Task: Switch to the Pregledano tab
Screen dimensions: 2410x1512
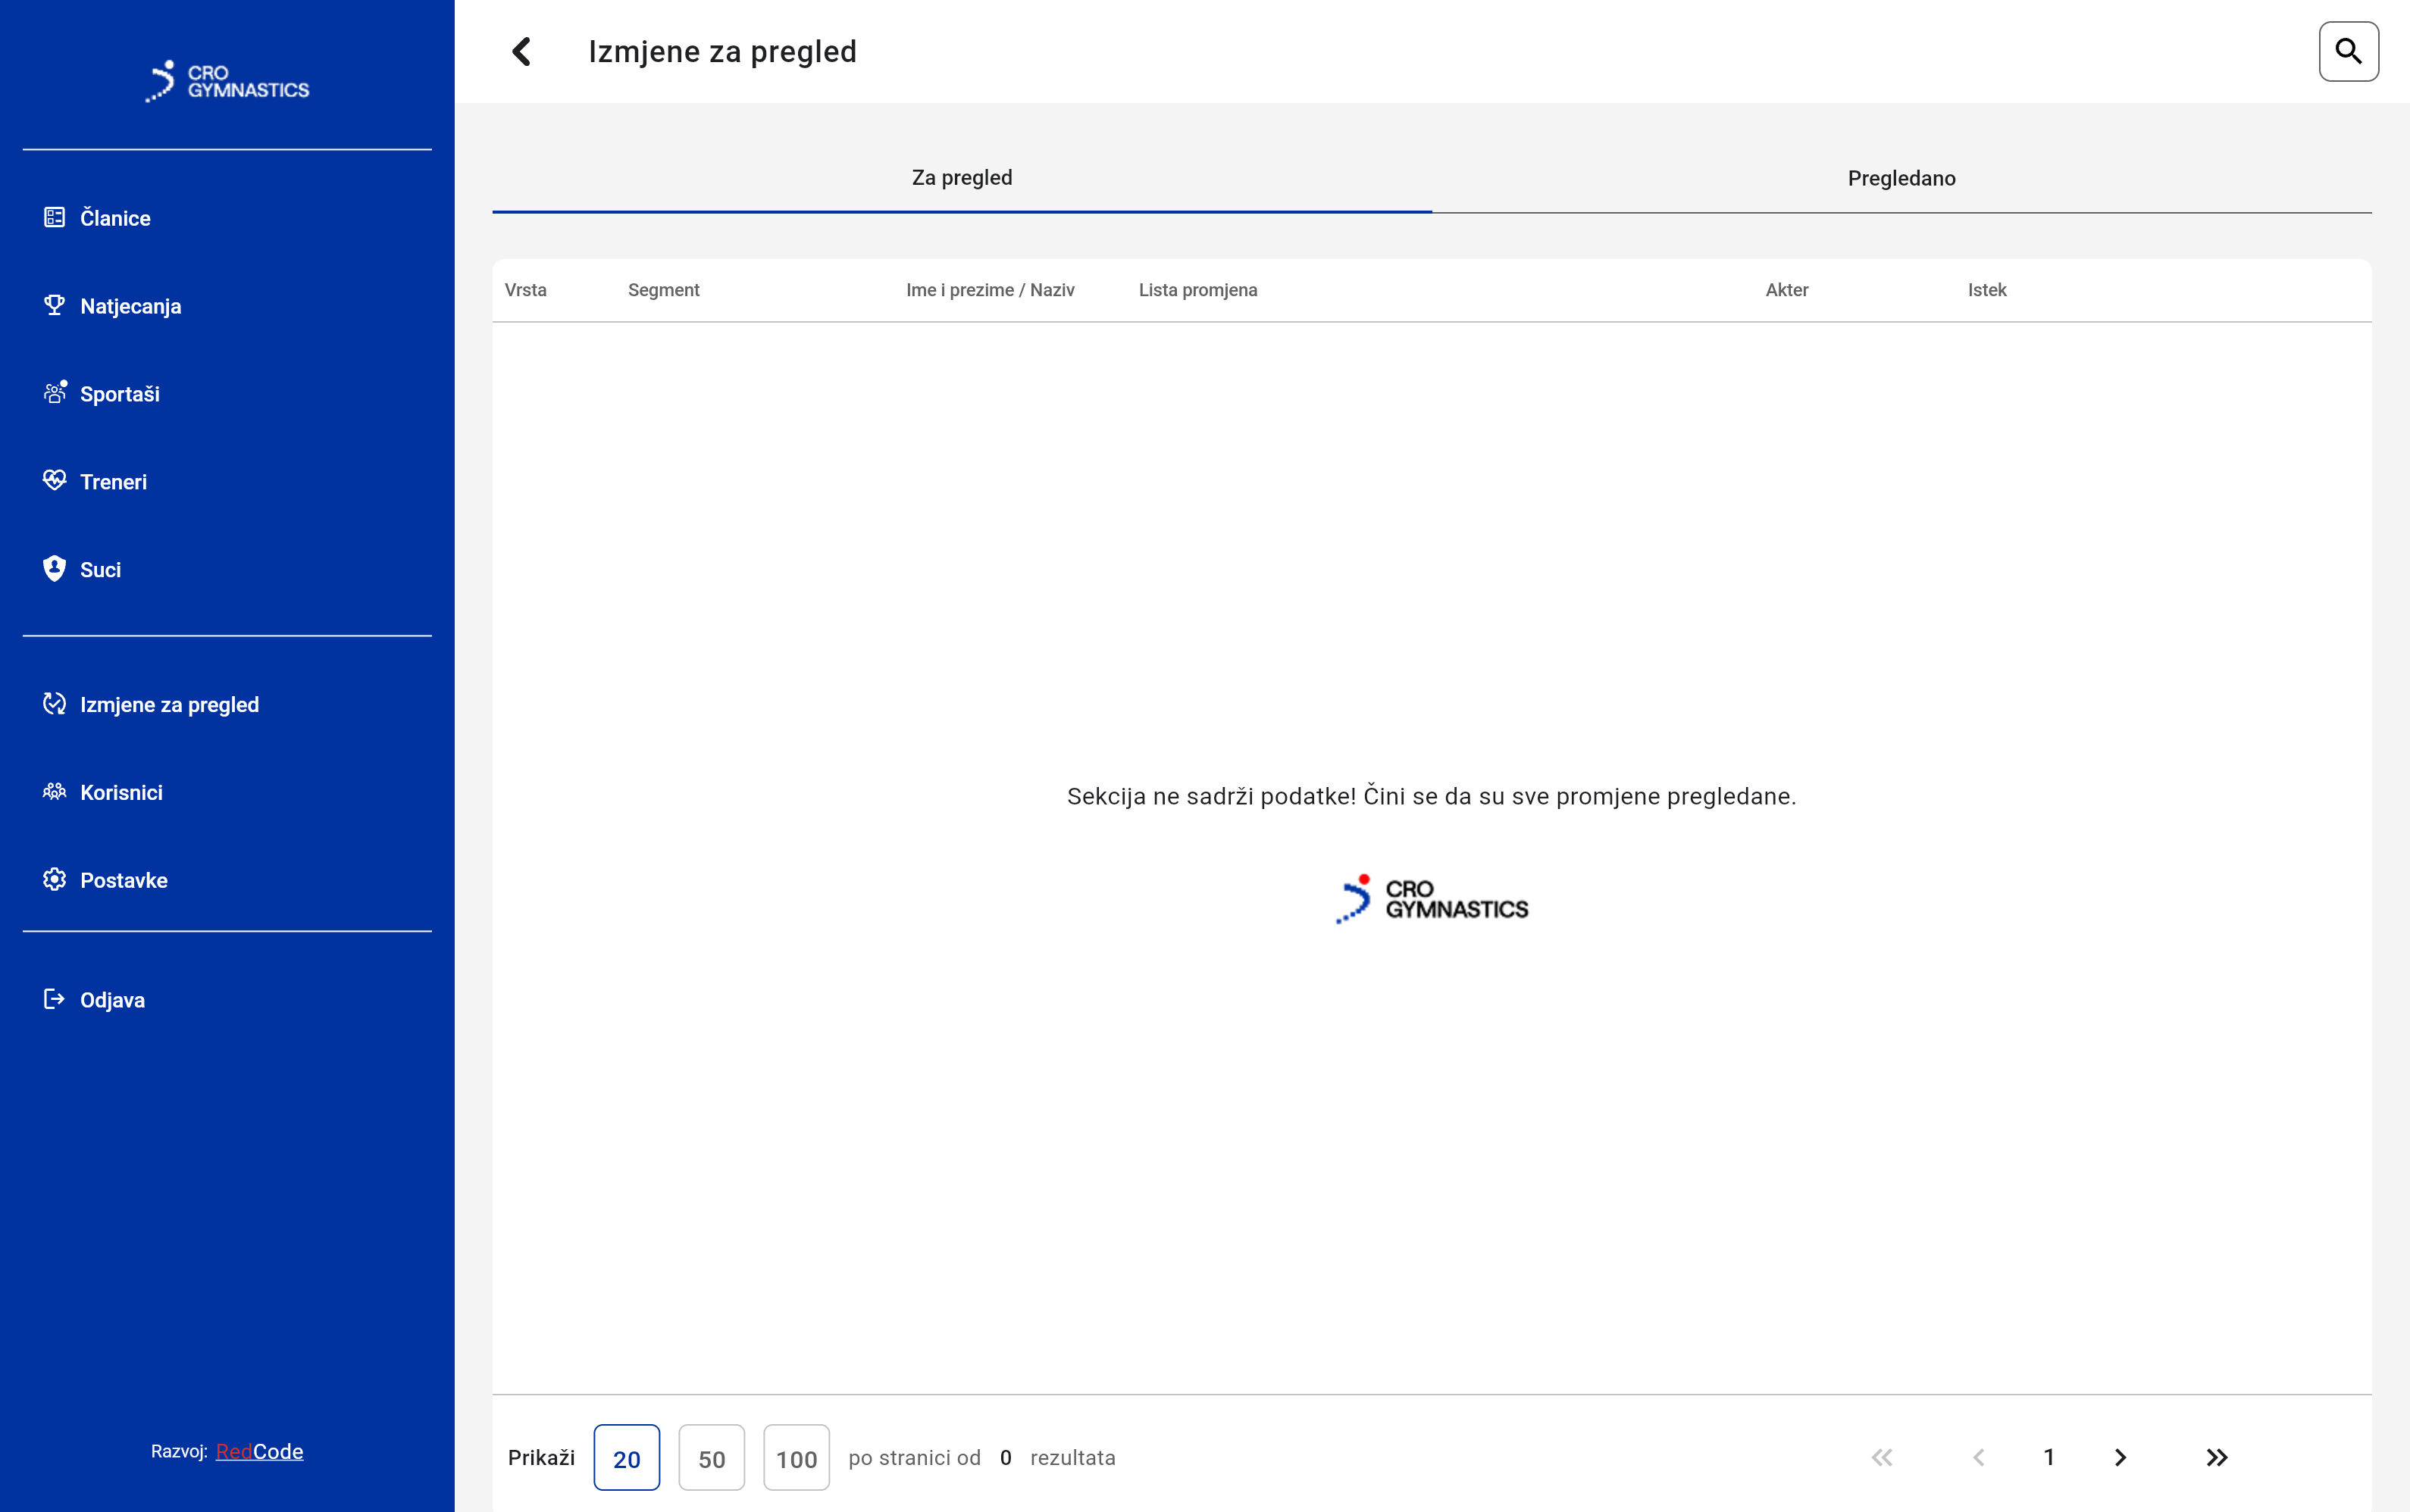Action: coord(1901,178)
